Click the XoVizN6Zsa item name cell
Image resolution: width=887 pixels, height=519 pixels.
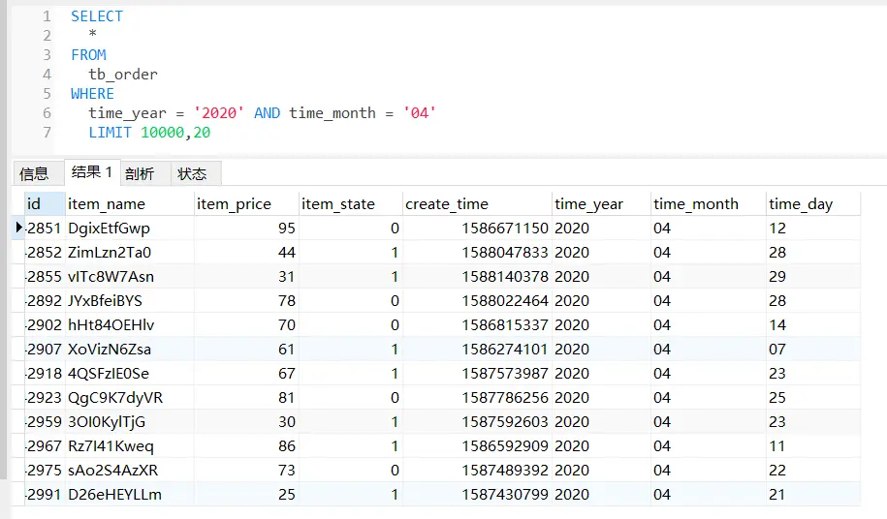coord(110,349)
